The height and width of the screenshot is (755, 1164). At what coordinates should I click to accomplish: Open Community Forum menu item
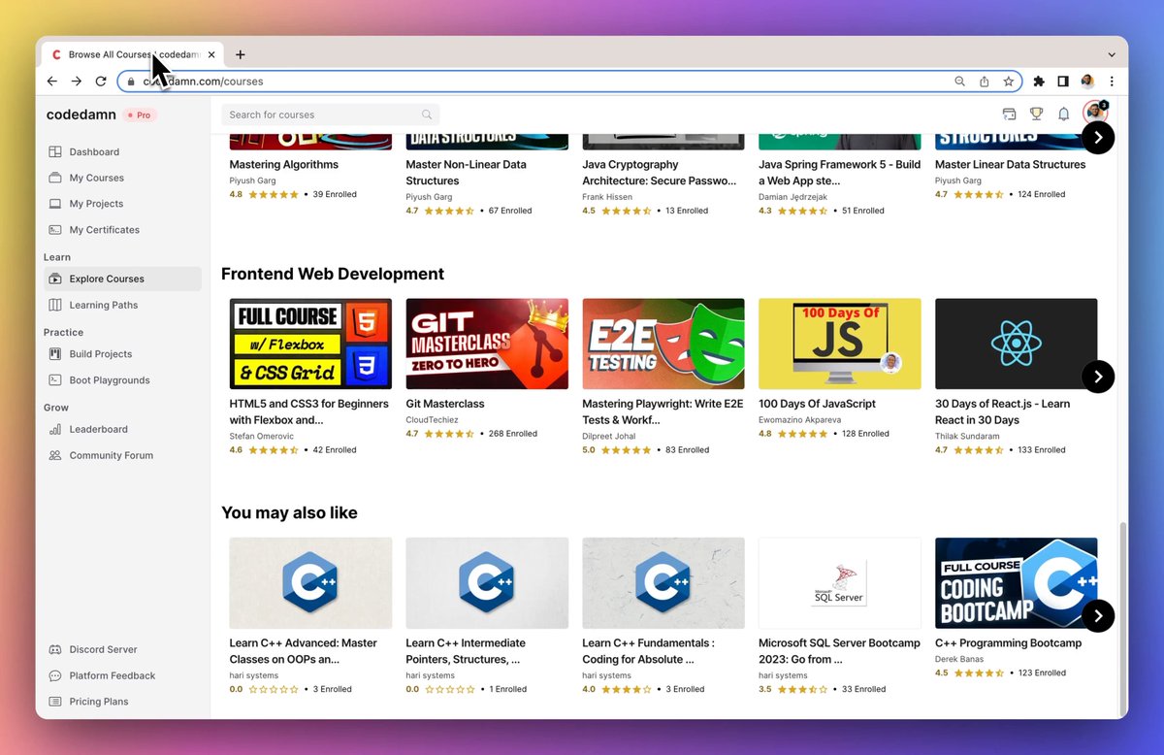[x=123, y=455]
